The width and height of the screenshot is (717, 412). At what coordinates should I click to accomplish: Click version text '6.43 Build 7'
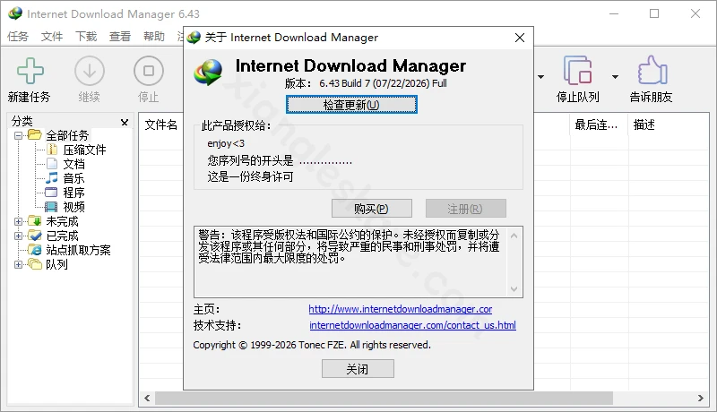tap(344, 83)
